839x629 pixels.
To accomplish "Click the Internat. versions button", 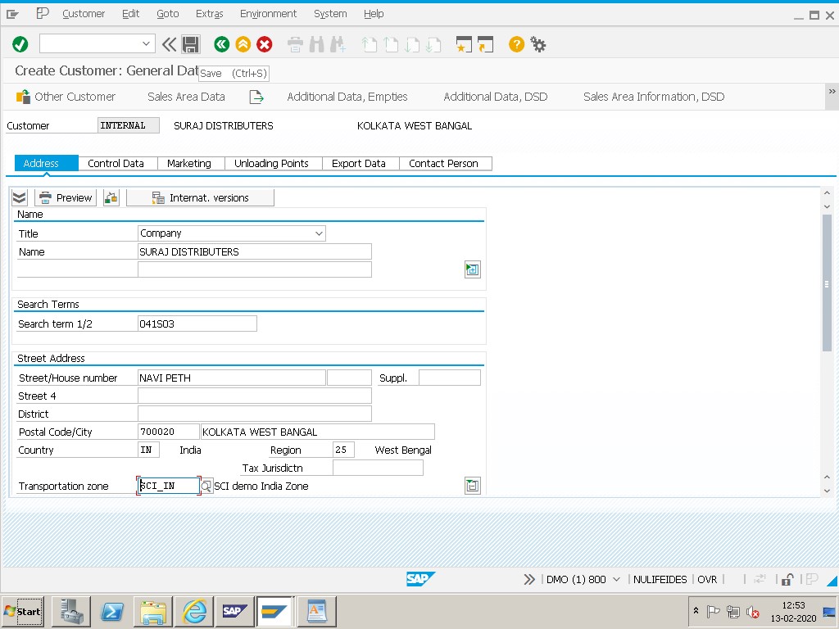I will (x=200, y=198).
